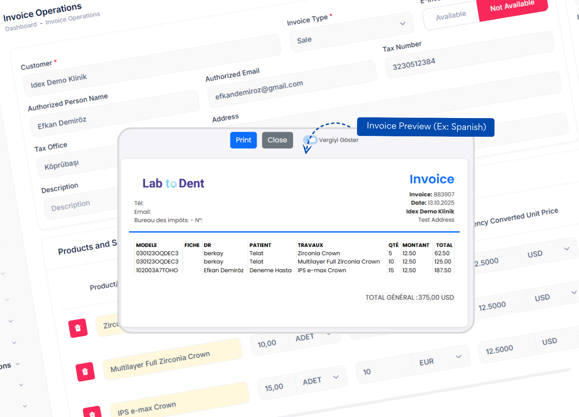Print the invoice preview

coord(243,140)
